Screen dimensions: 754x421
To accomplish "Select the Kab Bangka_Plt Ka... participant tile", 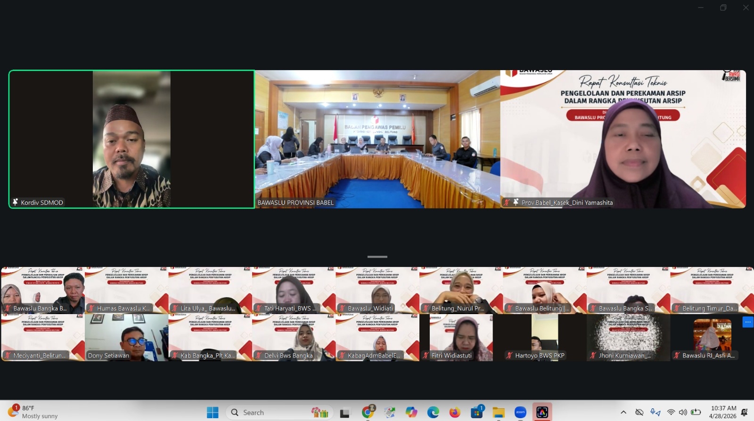I will pos(210,338).
